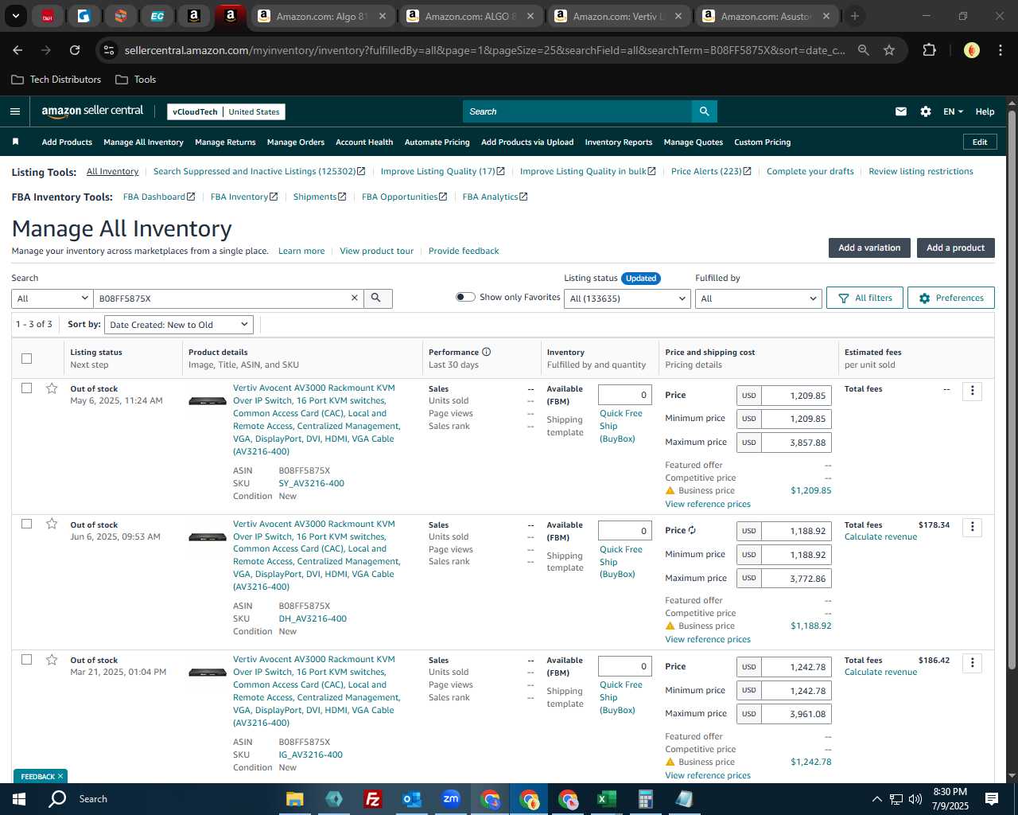1018x815 pixels.
Task: Click the mail messages envelope icon
Action: [901, 111]
